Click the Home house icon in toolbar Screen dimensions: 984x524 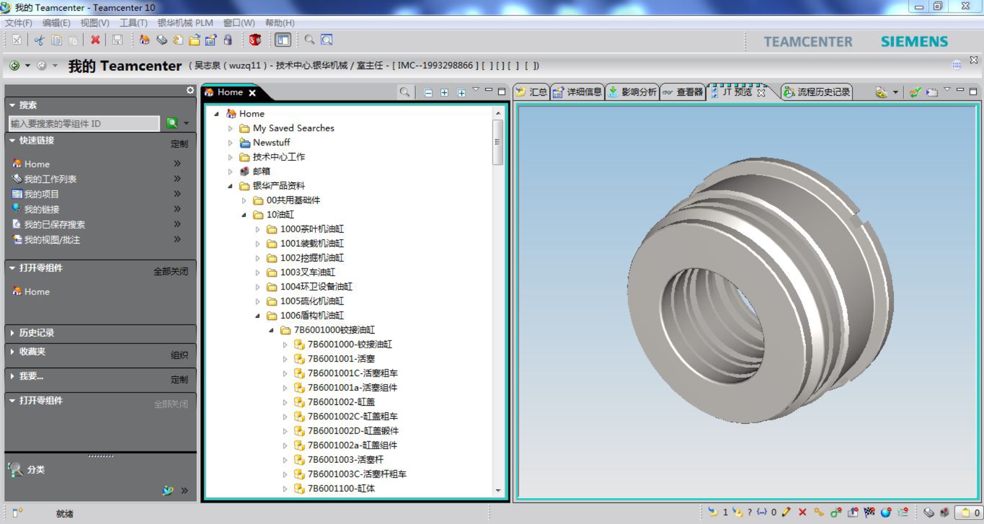[x=145, y=40]
